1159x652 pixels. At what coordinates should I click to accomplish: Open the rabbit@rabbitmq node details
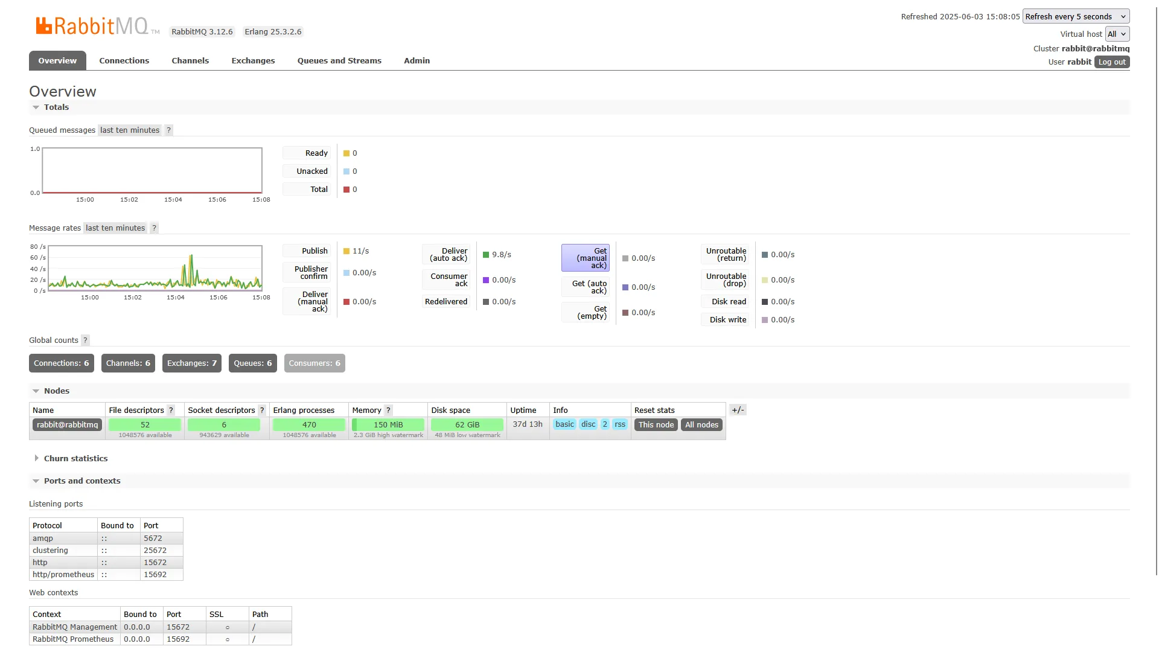click(67, 425)
